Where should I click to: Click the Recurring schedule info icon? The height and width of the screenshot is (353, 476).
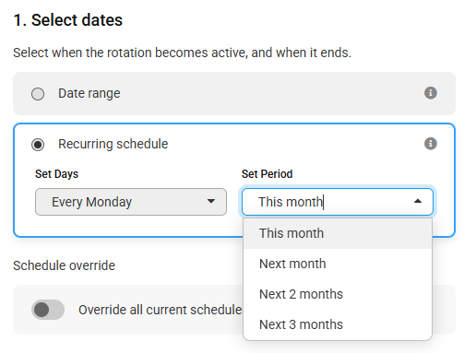431,144
